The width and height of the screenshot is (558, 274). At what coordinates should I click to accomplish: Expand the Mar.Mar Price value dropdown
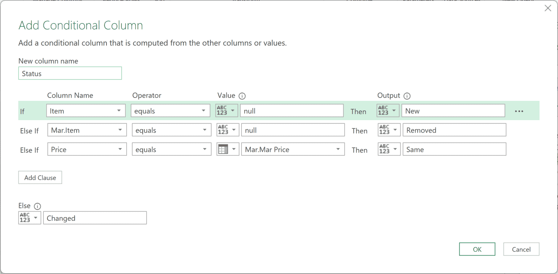(x=293, y=149)
